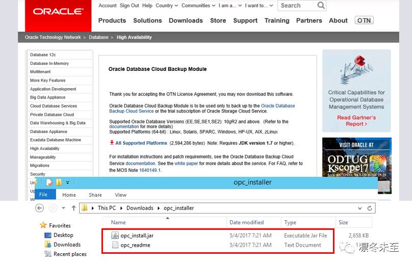Click Oracle Technology Network breadcrumb
Image resolution: width=412 pixels, height=265 pixels.
53,37
